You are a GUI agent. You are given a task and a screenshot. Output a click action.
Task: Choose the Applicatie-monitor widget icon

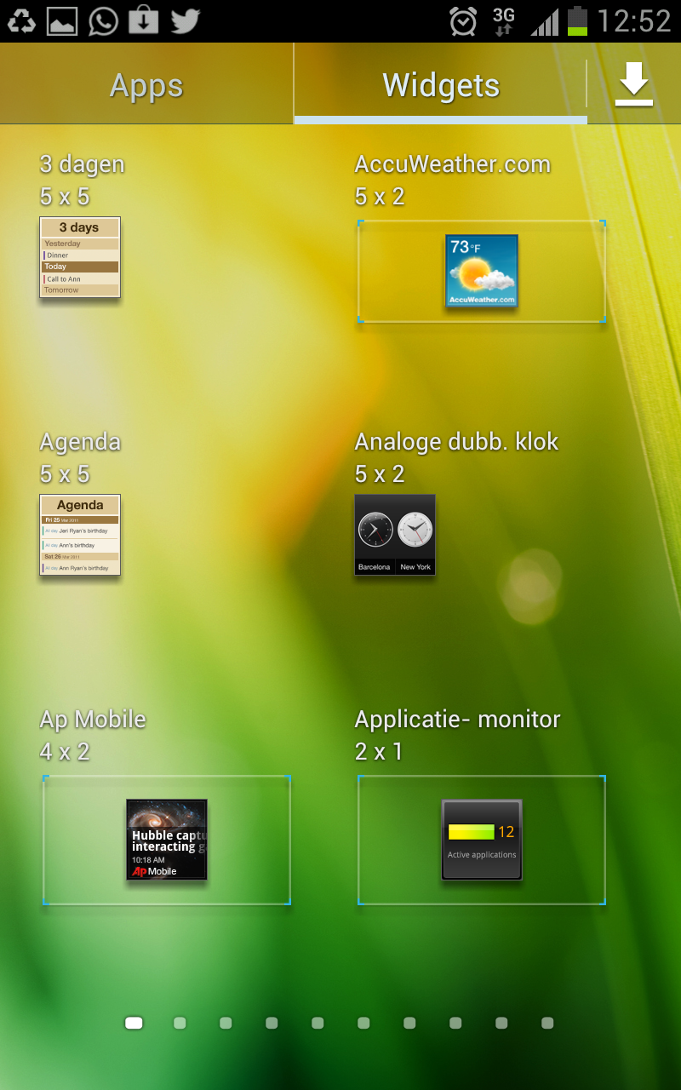[x=482, y=840]
